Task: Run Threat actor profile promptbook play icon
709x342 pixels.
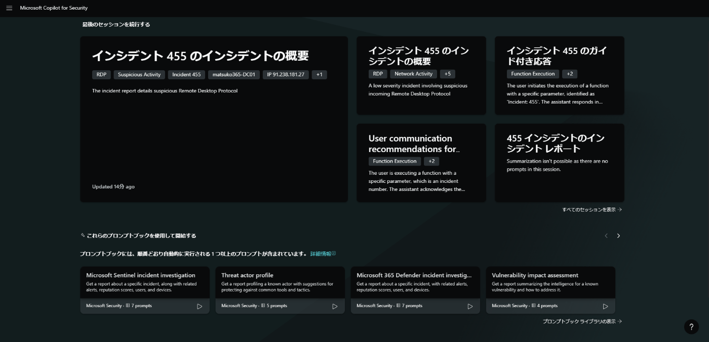Action: (x=335, y=306)
